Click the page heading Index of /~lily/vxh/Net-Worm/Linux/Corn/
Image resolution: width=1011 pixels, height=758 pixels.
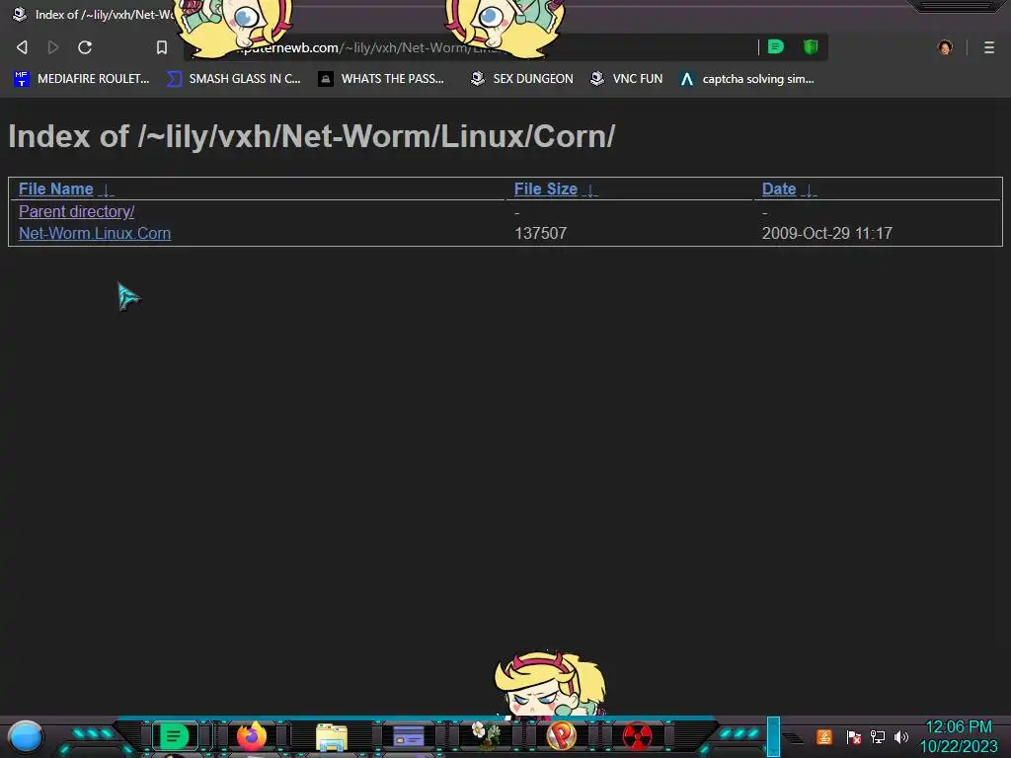point(311,136)
